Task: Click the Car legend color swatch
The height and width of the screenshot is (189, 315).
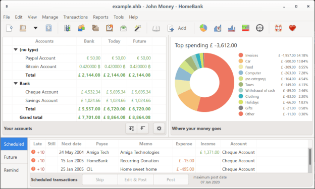Action: pos(241,61)
